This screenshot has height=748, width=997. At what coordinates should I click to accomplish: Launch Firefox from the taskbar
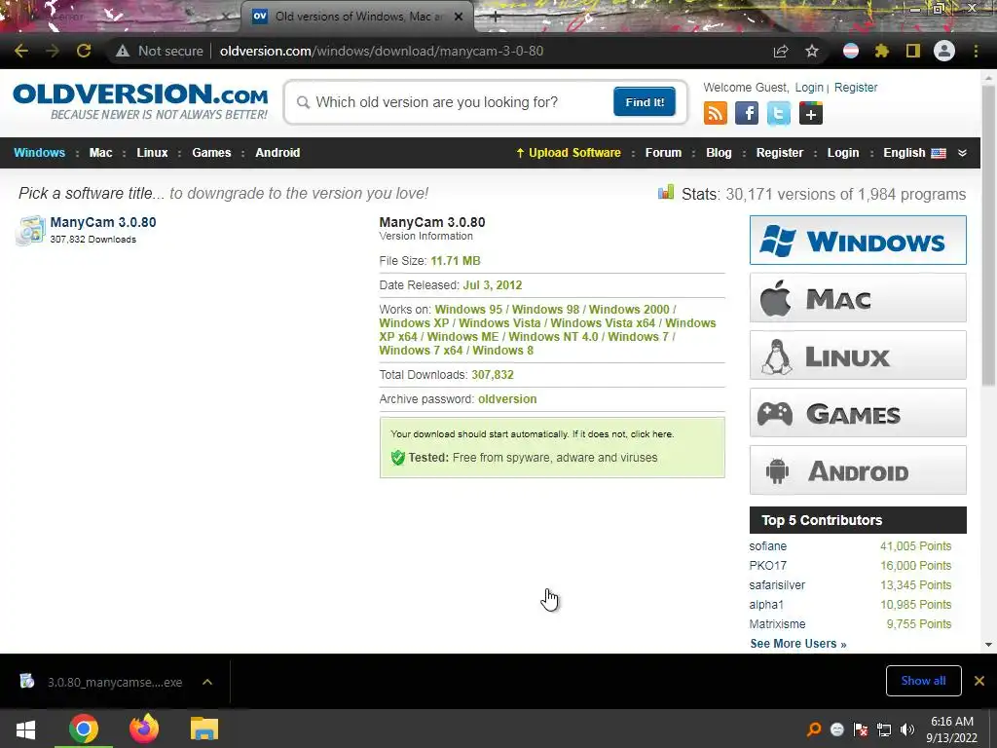tap(144, 729)
